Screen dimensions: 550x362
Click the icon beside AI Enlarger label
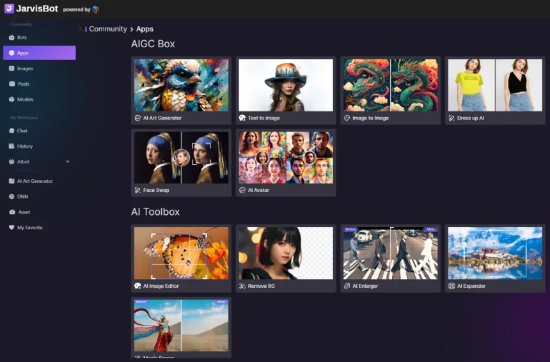tap(347, 286)
